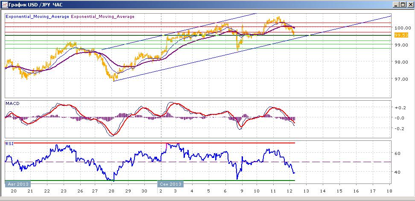This screenshot has height=201, width=415.
Task: Click the 97.00 price axis label
Action: tap(401, 79)
